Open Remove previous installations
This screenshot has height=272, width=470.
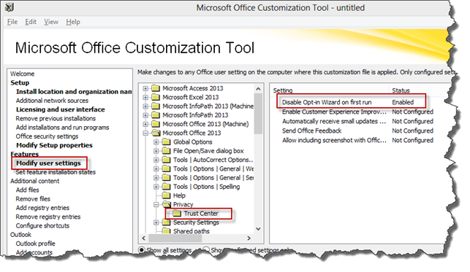(56, 119)
